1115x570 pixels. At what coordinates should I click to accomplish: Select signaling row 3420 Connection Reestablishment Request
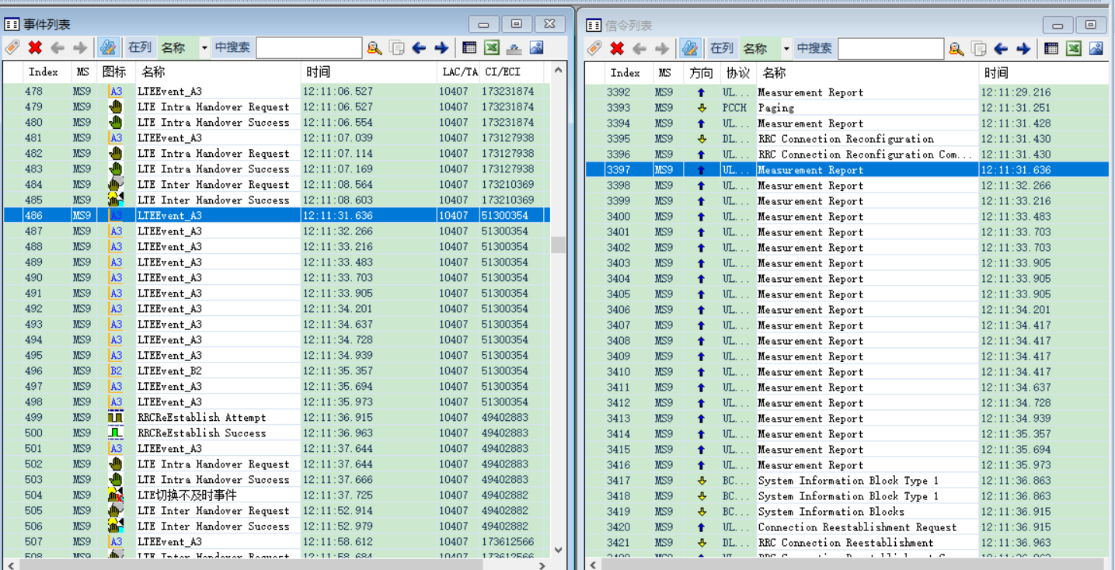(x=847, y=527)
